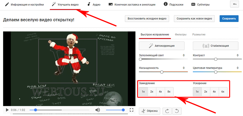Click the Контраст slider handle
The width and height of the screenshot is (243, 116).
click(216, 59)
